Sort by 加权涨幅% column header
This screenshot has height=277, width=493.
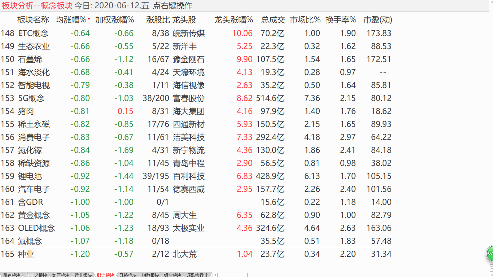[x=114, y=20]
